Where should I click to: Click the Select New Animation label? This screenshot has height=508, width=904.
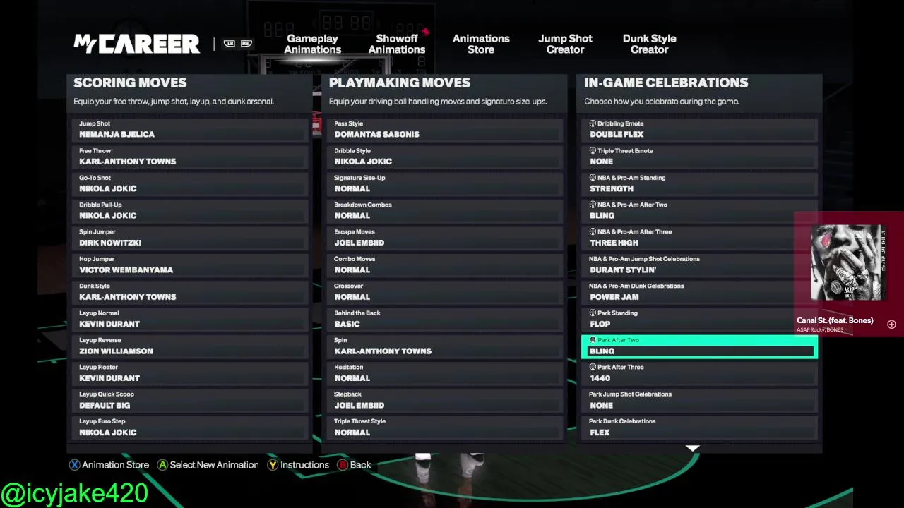tap(215, 465)
